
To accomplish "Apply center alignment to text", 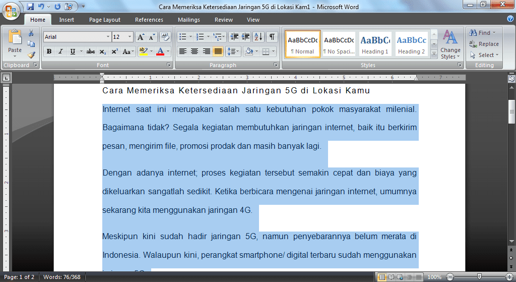I will tap(195, 51).
